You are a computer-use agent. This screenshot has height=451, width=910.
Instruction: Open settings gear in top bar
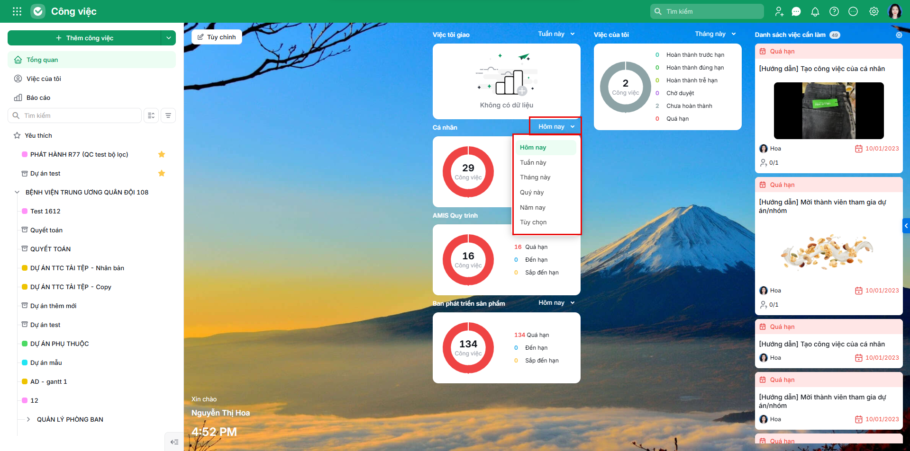(x=874, y=12)
